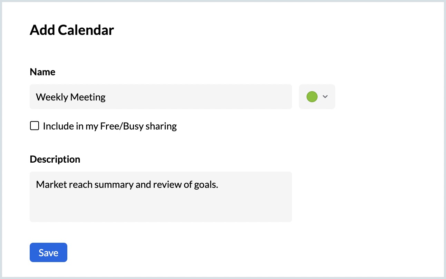Click the Free/Busy sharing label text

(x=110, y=126)
